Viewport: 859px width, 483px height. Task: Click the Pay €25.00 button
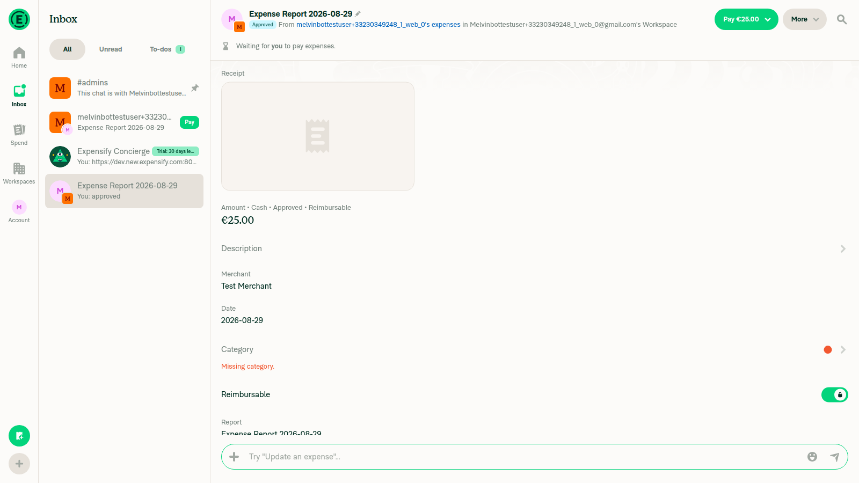pyautogui.click(x=741, y=19)
